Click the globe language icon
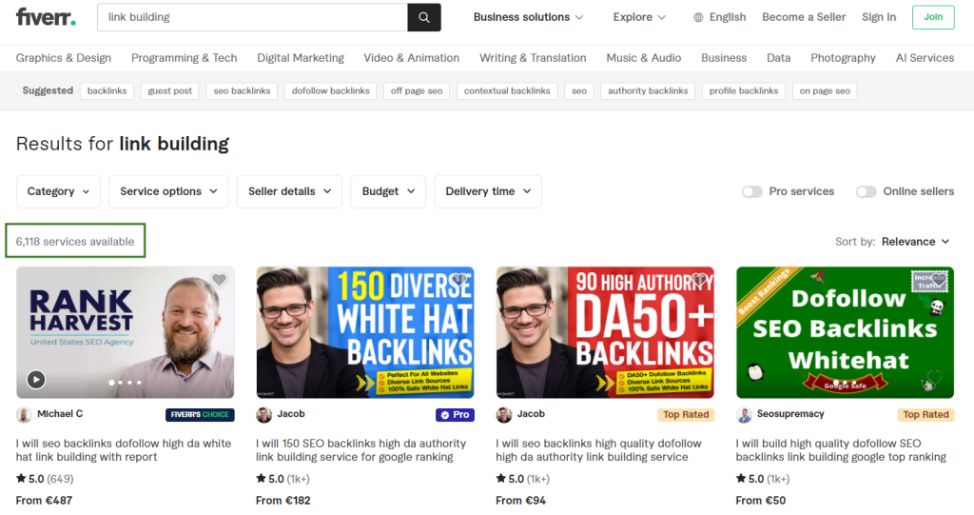The width and height of the screenshot is (974, 515). tap(698, 17)
